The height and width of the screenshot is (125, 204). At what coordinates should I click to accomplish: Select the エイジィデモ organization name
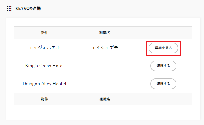[105, 48]
